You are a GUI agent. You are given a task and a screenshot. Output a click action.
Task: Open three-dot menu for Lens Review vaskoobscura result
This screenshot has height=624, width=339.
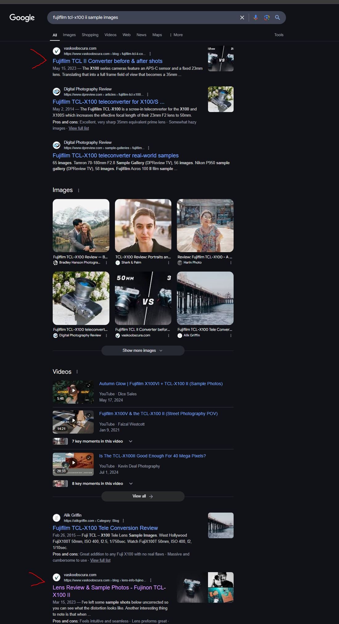pyautogui.click(x=151, y=580)
